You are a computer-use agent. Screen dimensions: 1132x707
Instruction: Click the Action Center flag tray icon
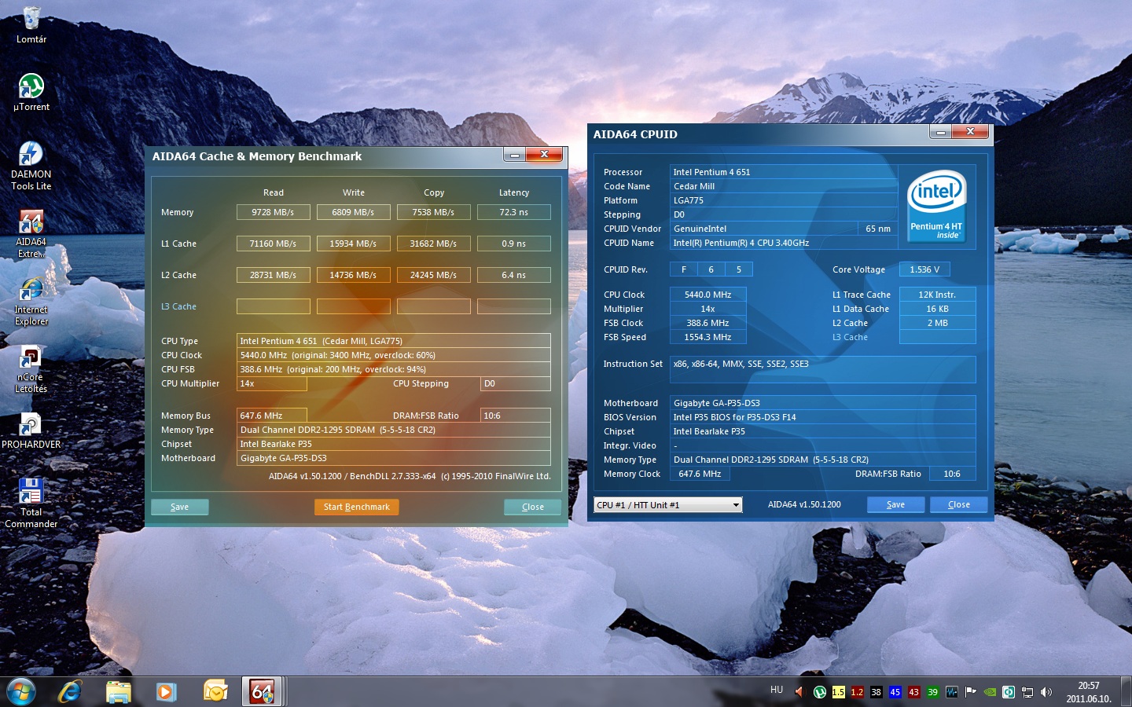[x=971, y=692]
